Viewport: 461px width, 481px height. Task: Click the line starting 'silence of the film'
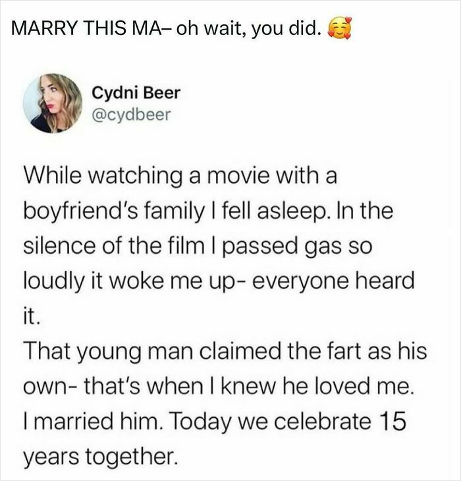pyautogui.click(x=198, y=246)
